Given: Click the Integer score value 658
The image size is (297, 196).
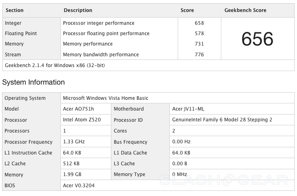Looking at the screenshot, I should (x=199, y=23).
